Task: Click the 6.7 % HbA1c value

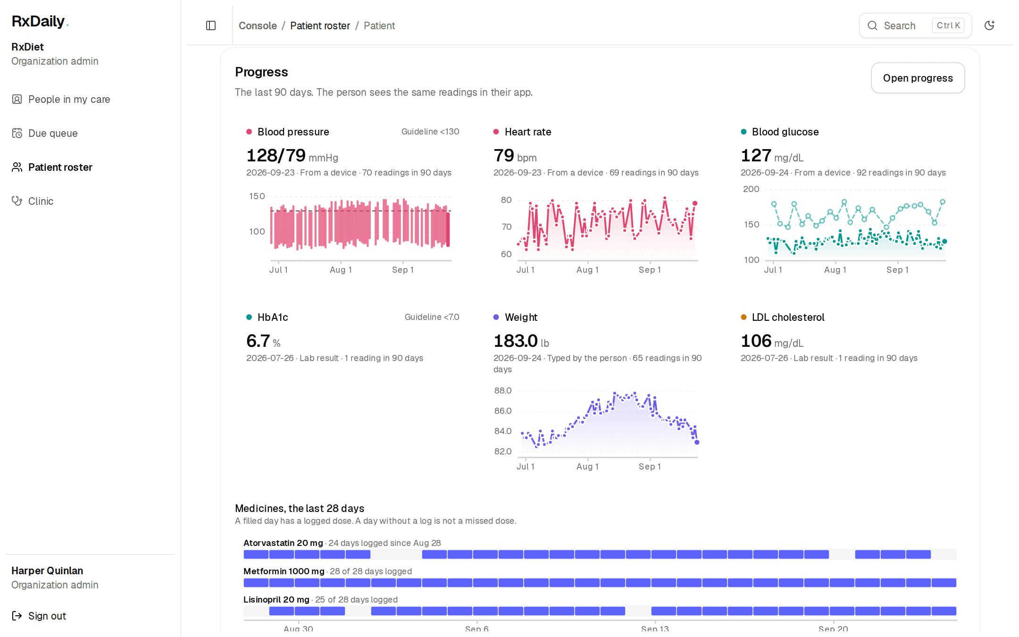Action: (x=263, y=341)
